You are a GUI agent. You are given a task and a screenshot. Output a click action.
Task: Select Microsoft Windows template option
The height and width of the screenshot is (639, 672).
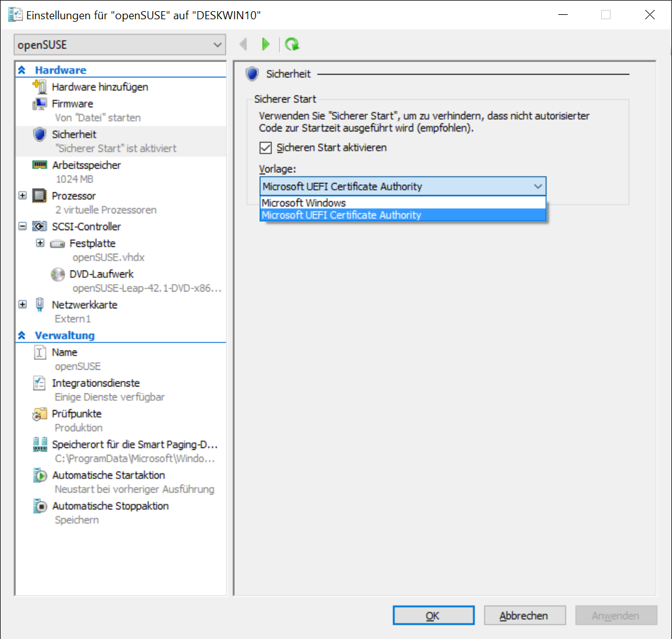403,203
